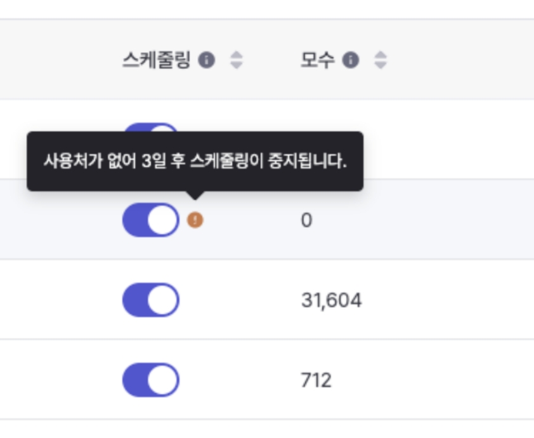Click the down sort arrow for 모수
534x438 pixels.
click(380, 65)
